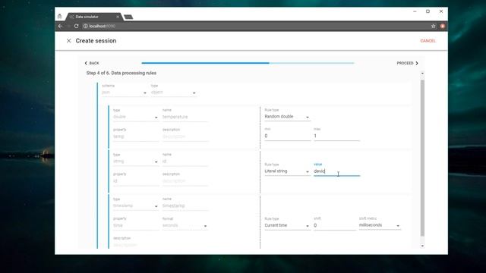
Task: Click the literal string value field
Action: [x=336, y=171]
